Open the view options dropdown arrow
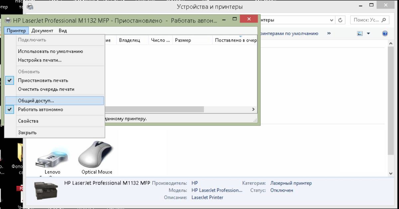 (368, 33)
